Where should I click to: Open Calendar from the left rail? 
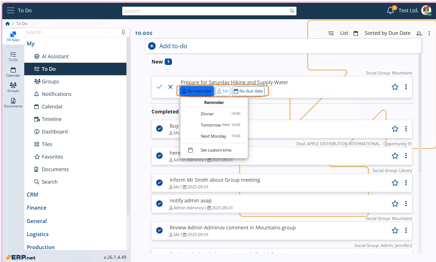[x=13, y=72]
